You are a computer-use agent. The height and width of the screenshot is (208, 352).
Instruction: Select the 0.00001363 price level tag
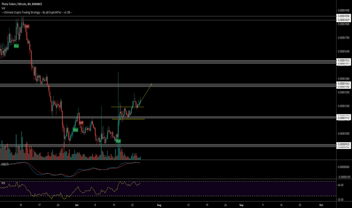pos(343,84)
